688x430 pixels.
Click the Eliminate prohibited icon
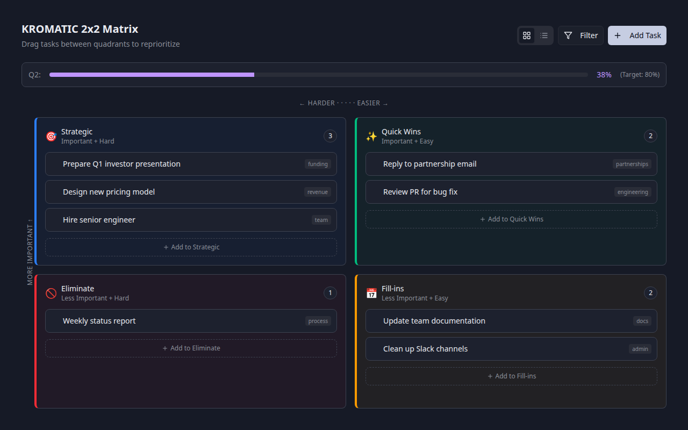[51, 293]
